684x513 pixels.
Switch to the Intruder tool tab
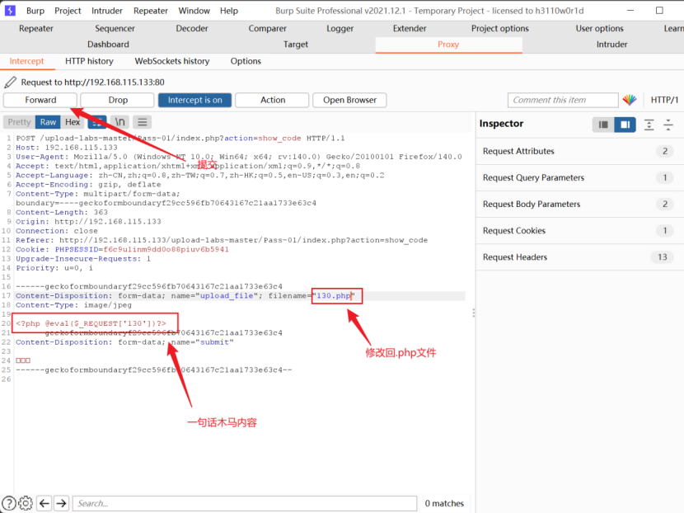pyautogui.click(x=611, y=45)
